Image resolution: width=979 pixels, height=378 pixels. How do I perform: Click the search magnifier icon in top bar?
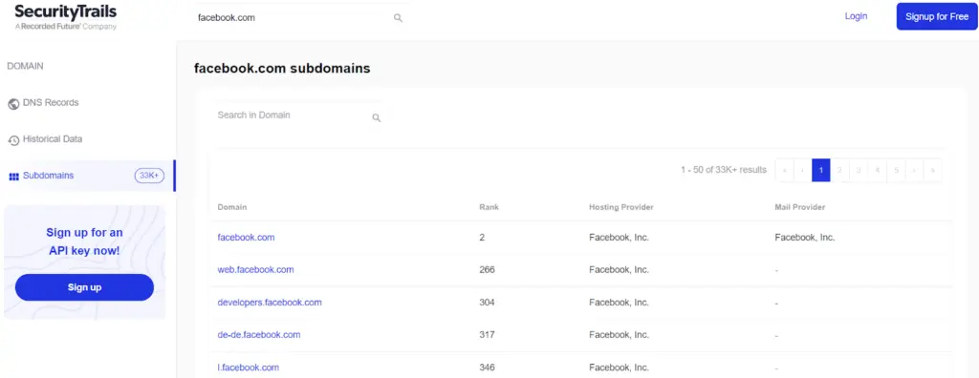(x=398, y=18)
